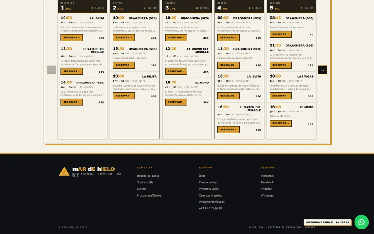Reserve Friday 10:00 Dragonera dive
The image size is (374, 234).
coord(176,38)
